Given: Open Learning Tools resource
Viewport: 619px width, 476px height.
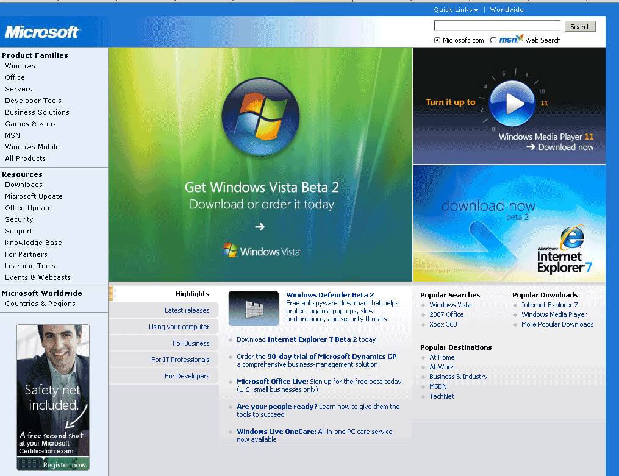Looking at the screenshot, I should click(x=30, y=266).
